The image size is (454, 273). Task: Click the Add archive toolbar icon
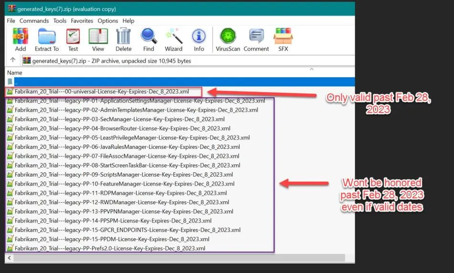tap(20, 39)
